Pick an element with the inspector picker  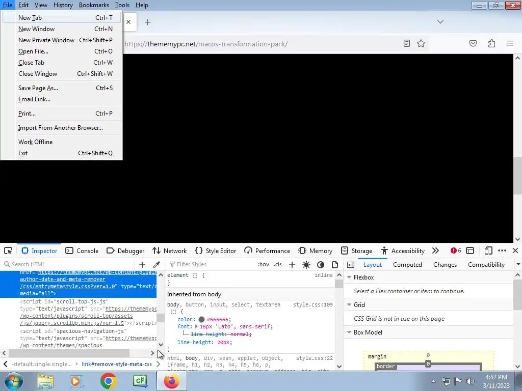point(8,250)
